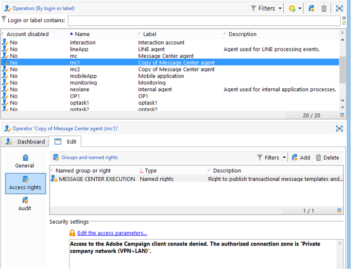Open the General section icon
This screenshot has height=280, width=360.
pos(25,158)
